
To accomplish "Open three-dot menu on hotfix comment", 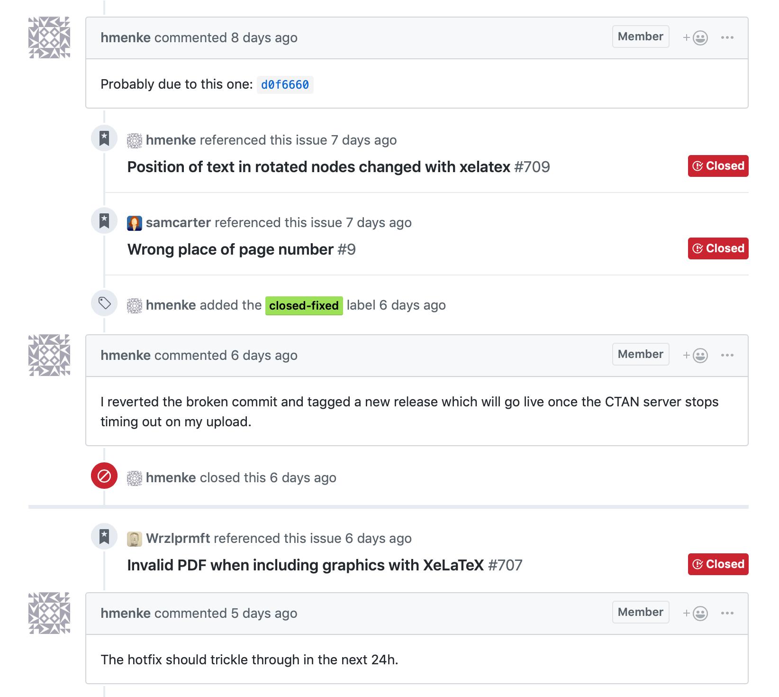I will (727, 613).
